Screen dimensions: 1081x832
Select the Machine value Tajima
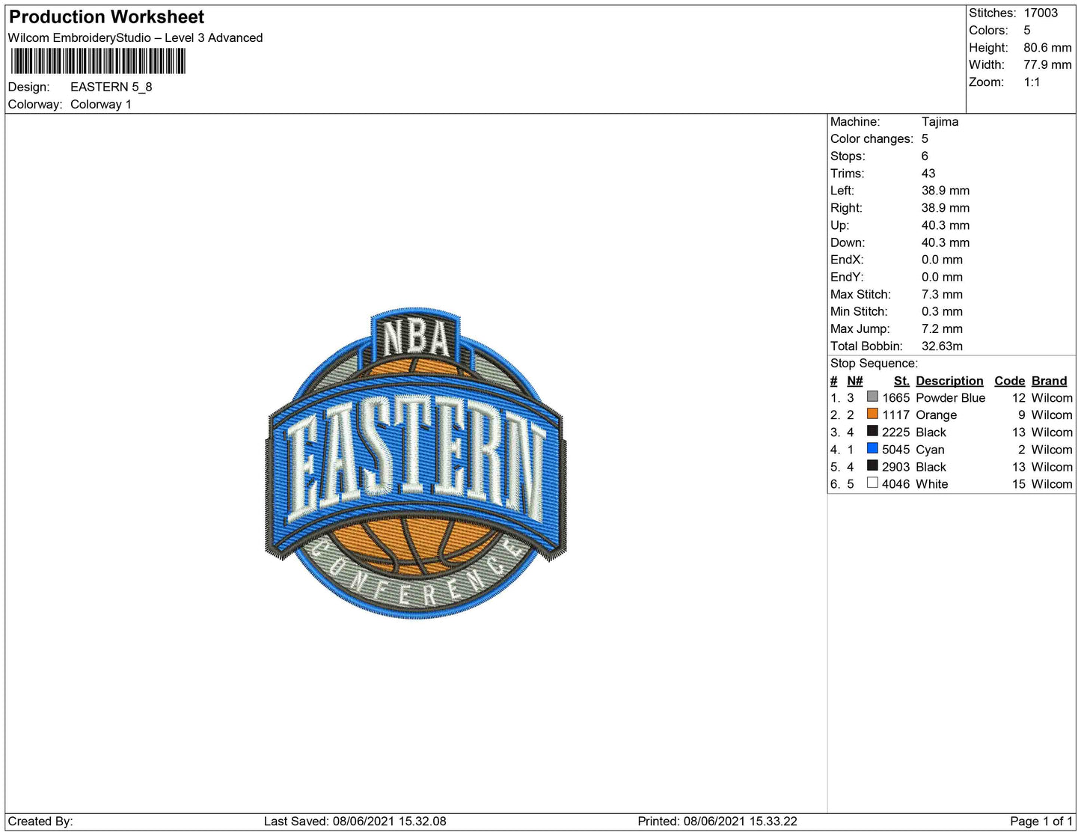[940, 121]
